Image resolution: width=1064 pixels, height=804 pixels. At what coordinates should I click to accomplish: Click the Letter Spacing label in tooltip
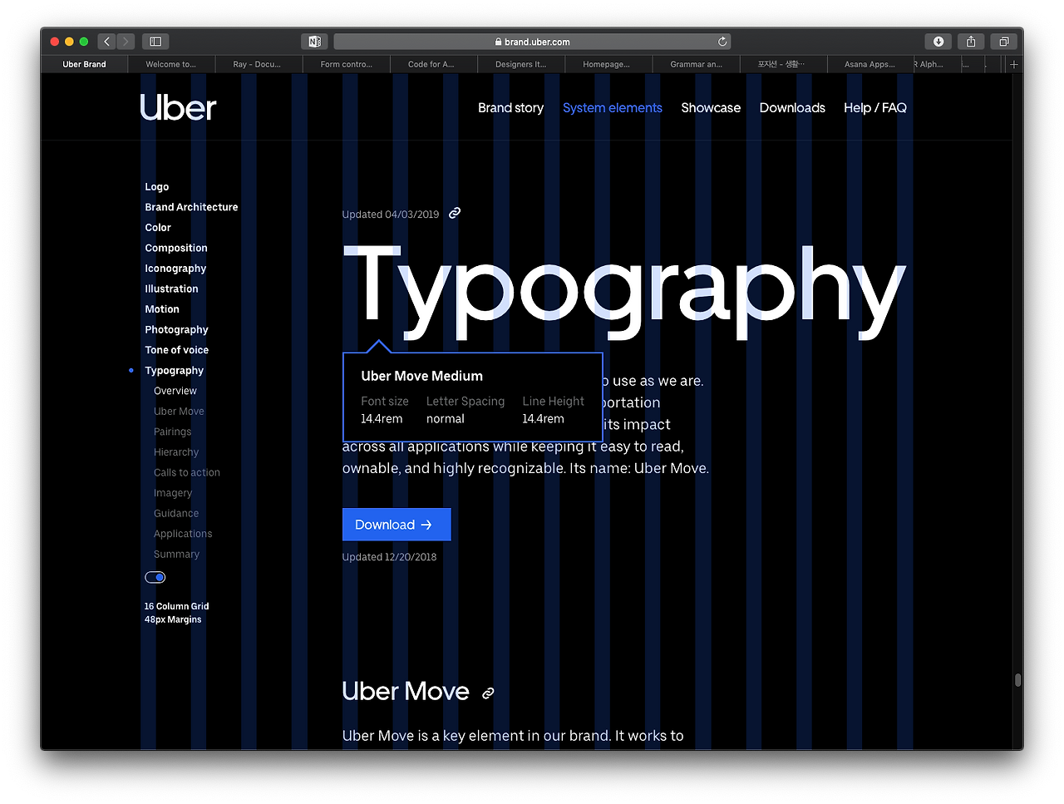click(465, 402)
